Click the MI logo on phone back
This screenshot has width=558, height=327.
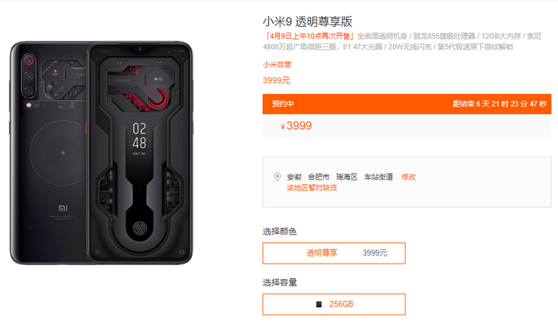click(x=63, y=208)
